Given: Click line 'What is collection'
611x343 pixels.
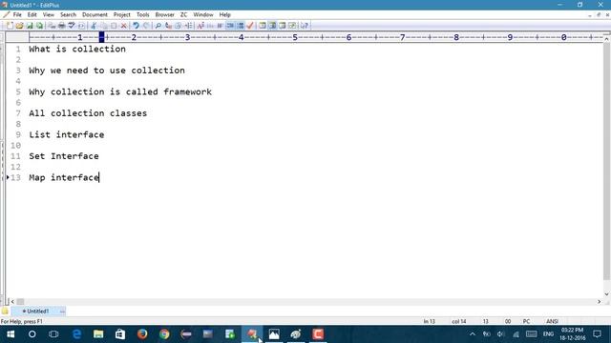Looking at the screenshot, I should coord(77,49).
